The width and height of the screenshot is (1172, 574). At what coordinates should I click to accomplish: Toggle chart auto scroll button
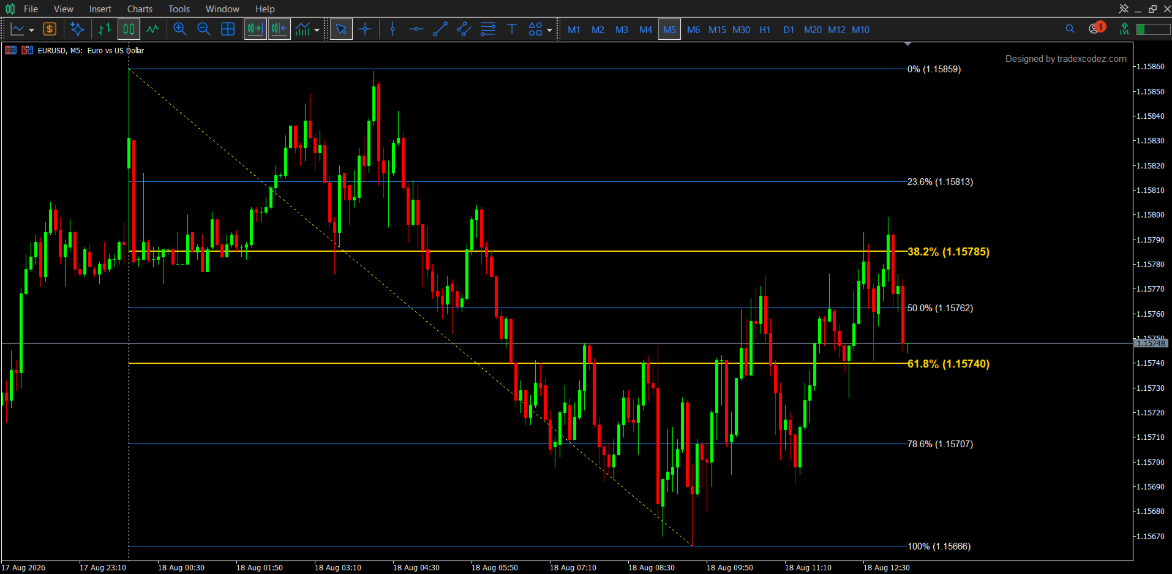tap(255, 29)
